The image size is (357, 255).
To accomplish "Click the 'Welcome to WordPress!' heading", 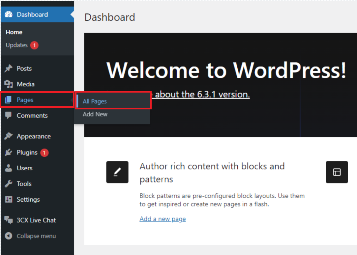I will point(226,71).
